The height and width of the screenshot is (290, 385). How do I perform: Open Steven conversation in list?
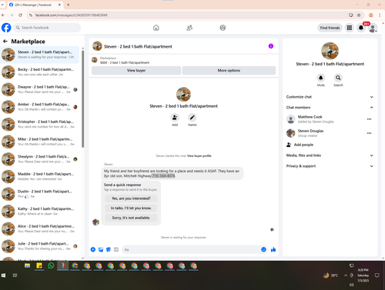coord(40,55)
